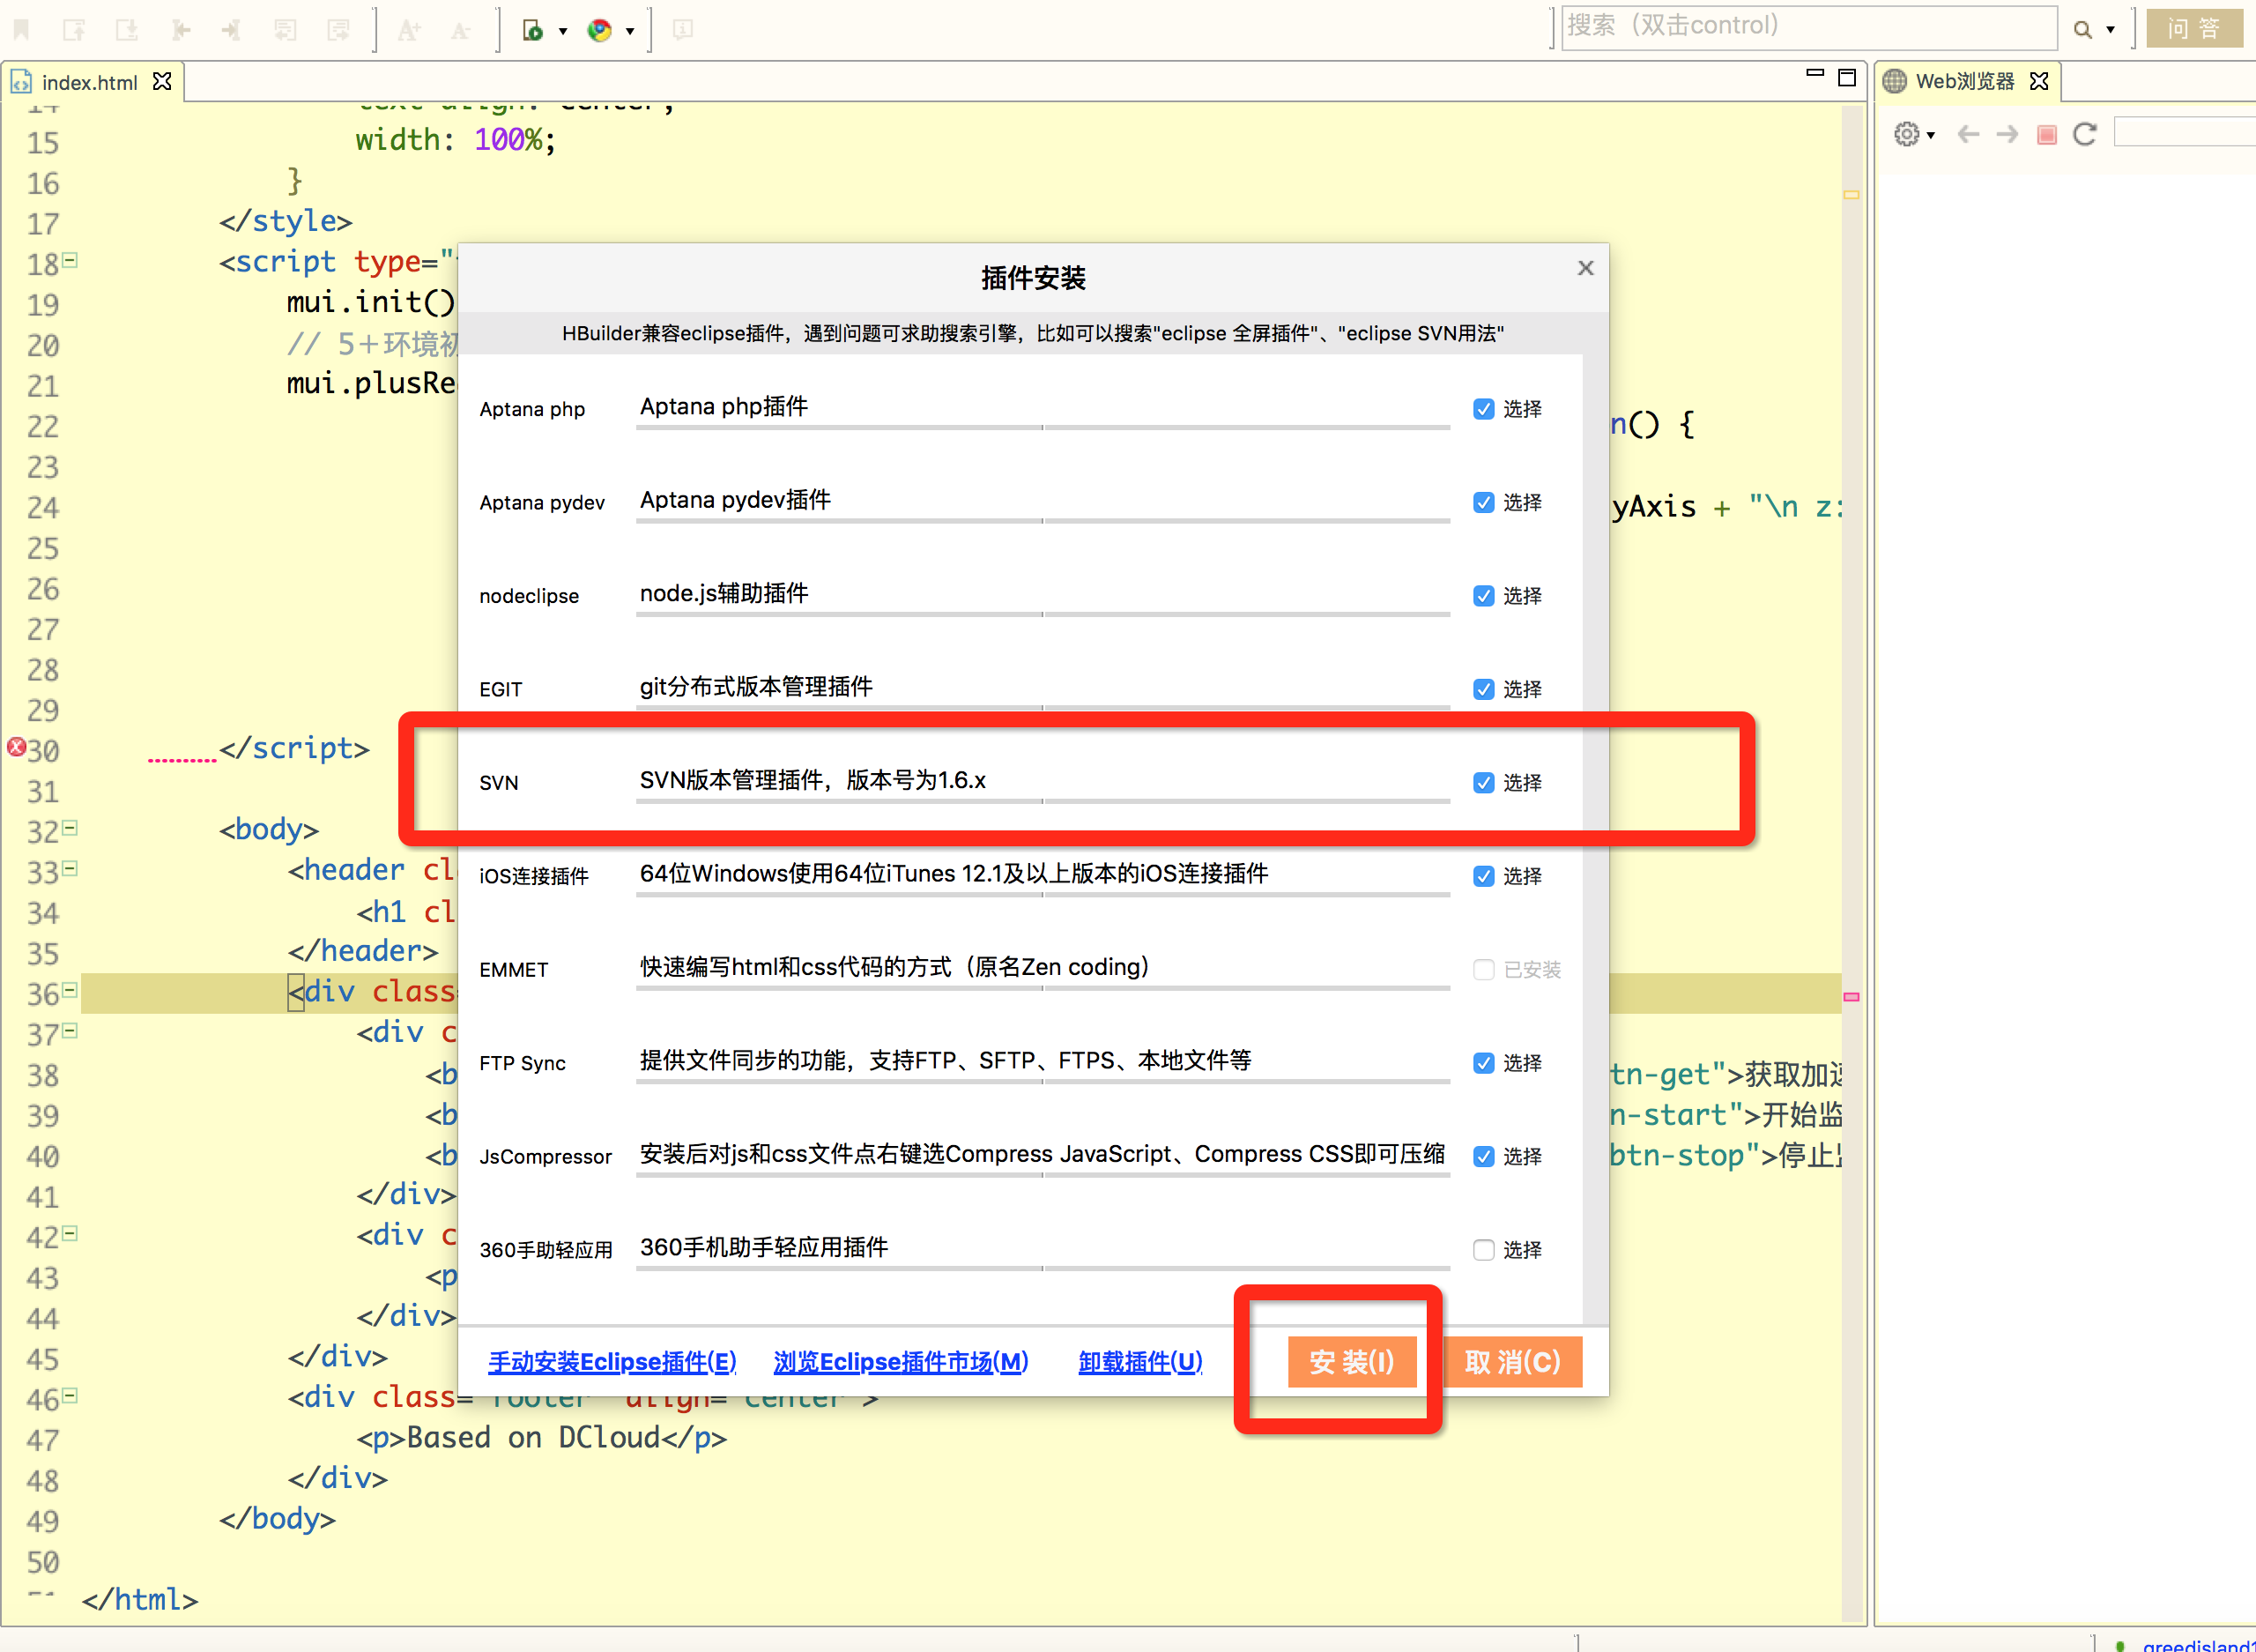Select the Web浏览器 panel tab

1963,82
